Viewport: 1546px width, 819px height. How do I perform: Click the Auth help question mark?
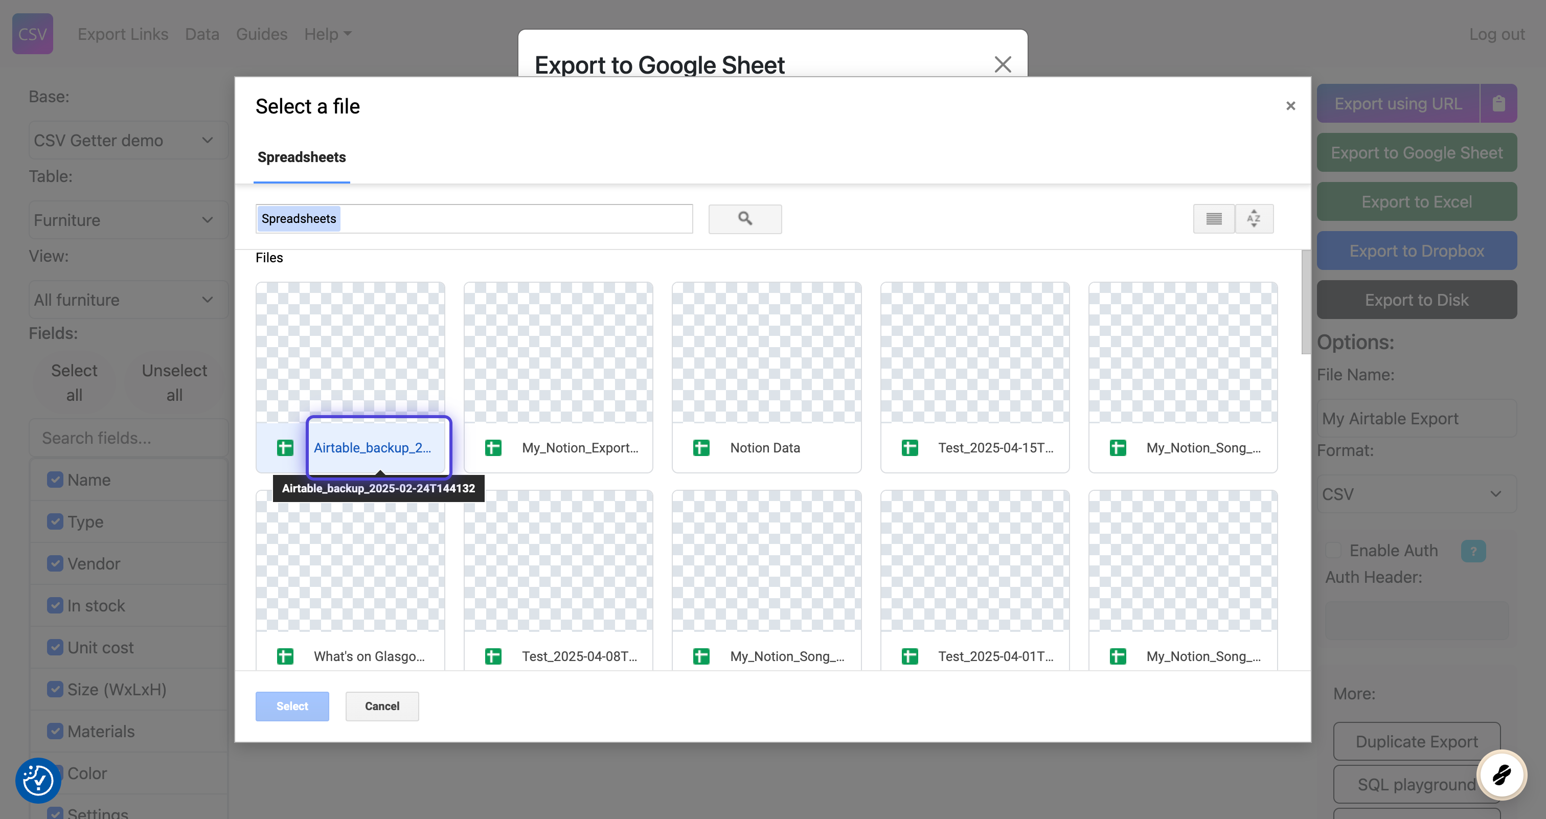coord(1473,551)
